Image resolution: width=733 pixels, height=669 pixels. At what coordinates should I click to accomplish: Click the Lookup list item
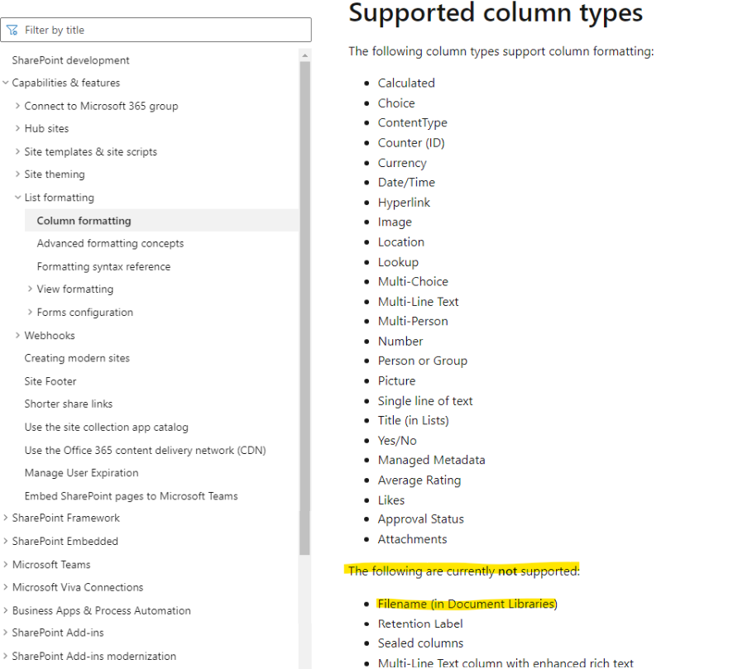coord(398,262)
